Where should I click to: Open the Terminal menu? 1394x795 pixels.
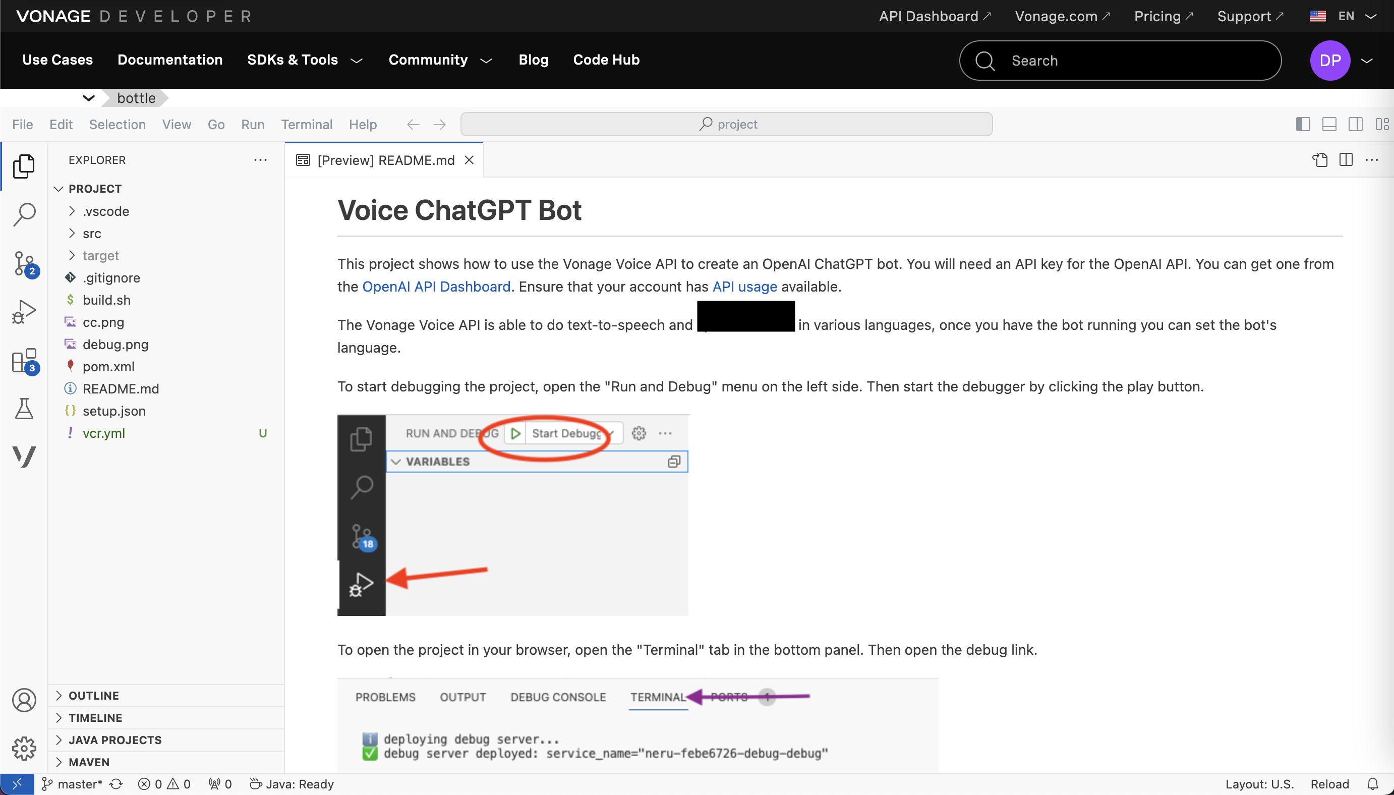[x=307, y=125]
